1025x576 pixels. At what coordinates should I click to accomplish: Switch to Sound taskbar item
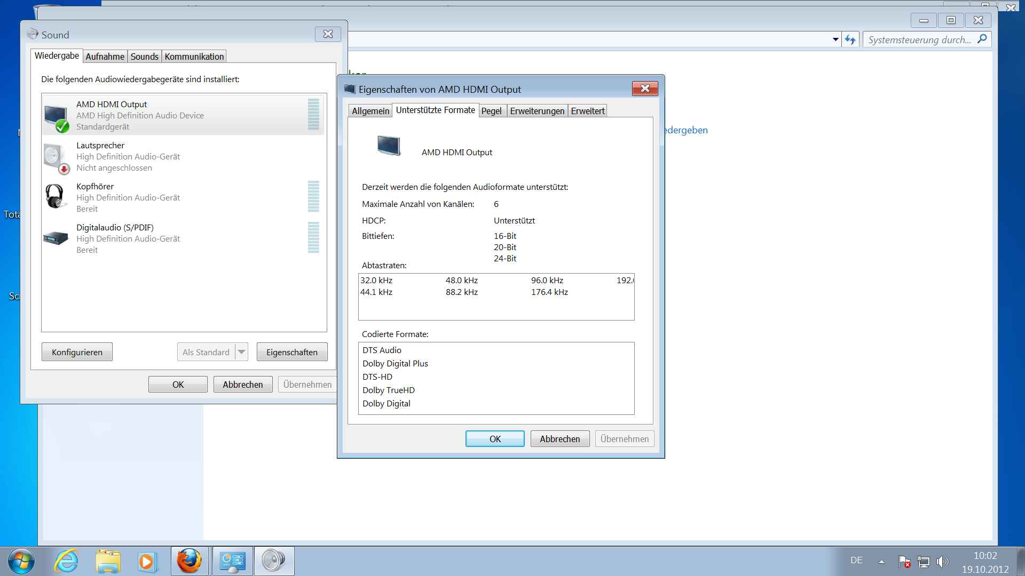click(x=274, y=561)
